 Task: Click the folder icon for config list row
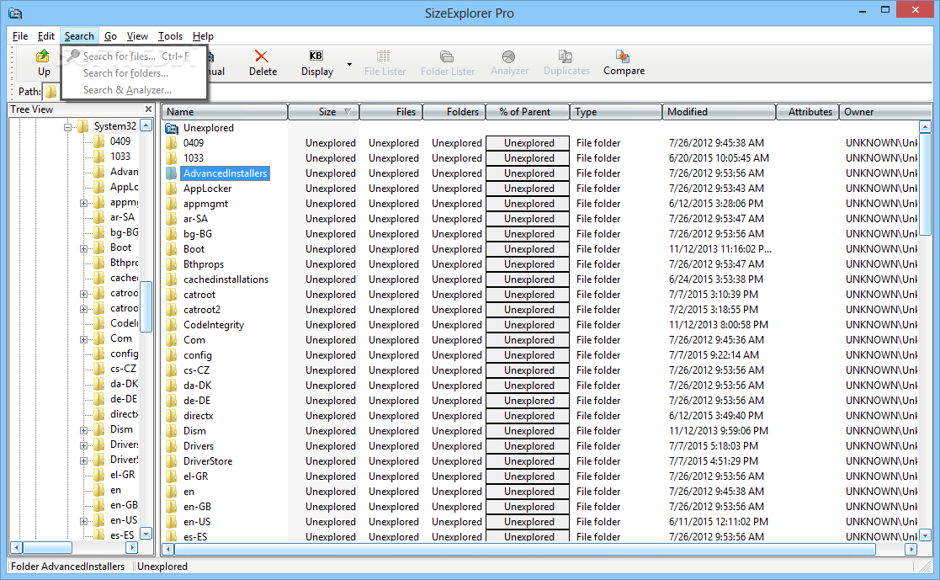click(x=172, y=355)
